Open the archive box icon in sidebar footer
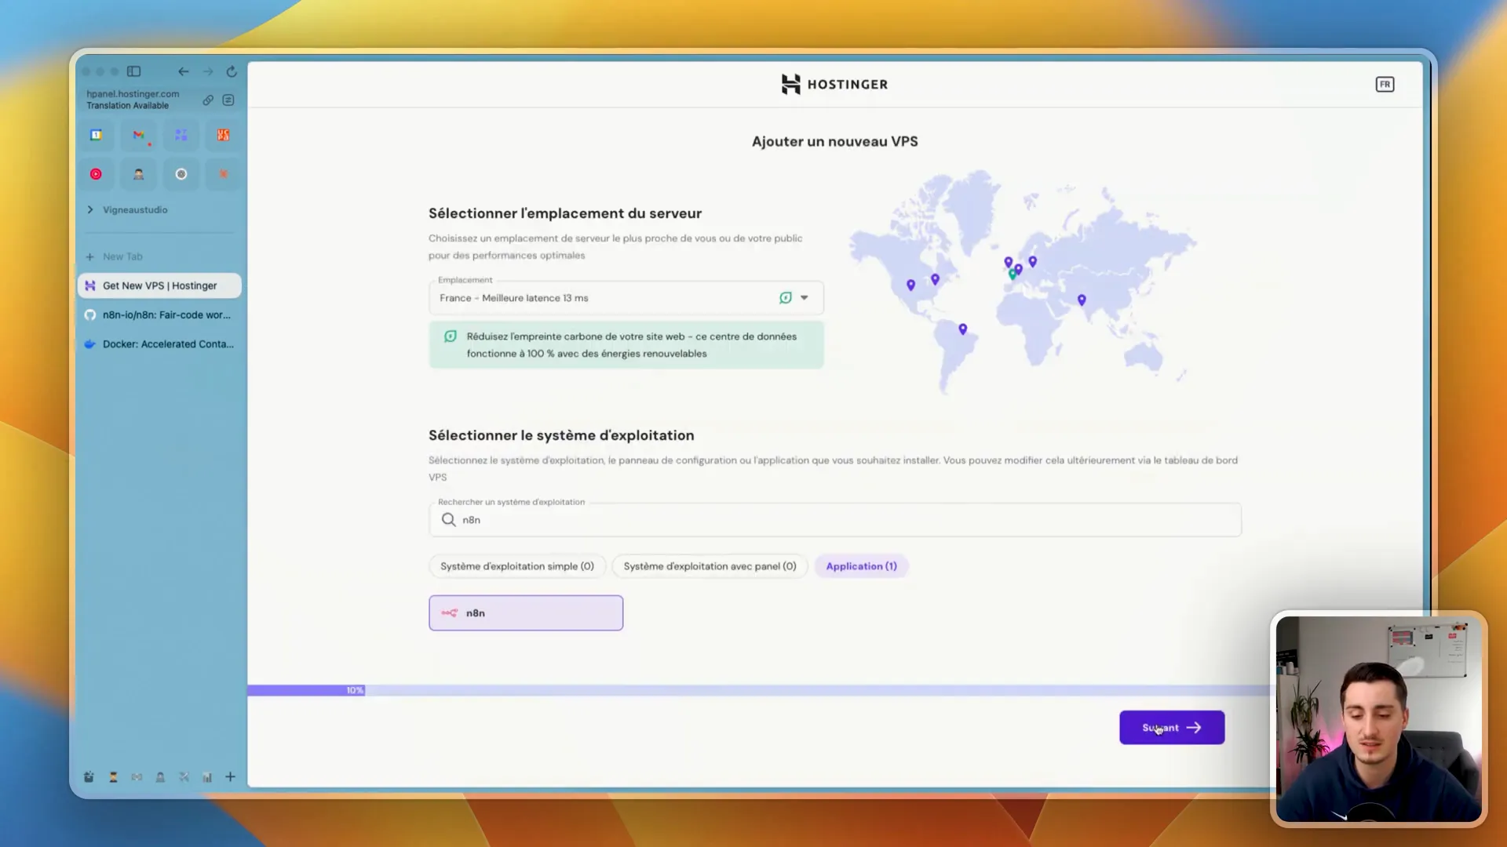The height and width of the screenshot is (847, 1507). 89,776
